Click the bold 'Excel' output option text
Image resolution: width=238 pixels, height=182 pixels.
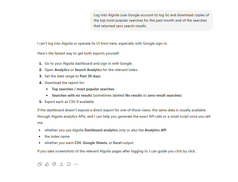117,143
